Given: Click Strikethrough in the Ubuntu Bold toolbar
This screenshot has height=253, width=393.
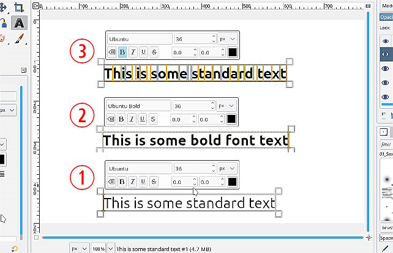Looking at the screenshot, I should [x=153, y=119].
